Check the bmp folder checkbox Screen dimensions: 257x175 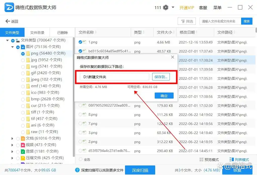tap(23, 99)
